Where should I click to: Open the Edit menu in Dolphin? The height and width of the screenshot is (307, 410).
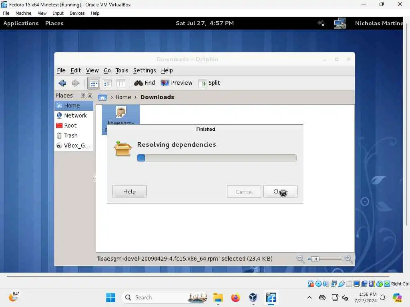(x=76, y=70)
